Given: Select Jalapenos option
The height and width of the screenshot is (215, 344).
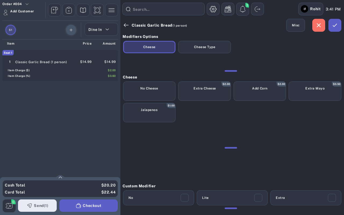Looking at the screenshot, I should click(x=149, y=113).
